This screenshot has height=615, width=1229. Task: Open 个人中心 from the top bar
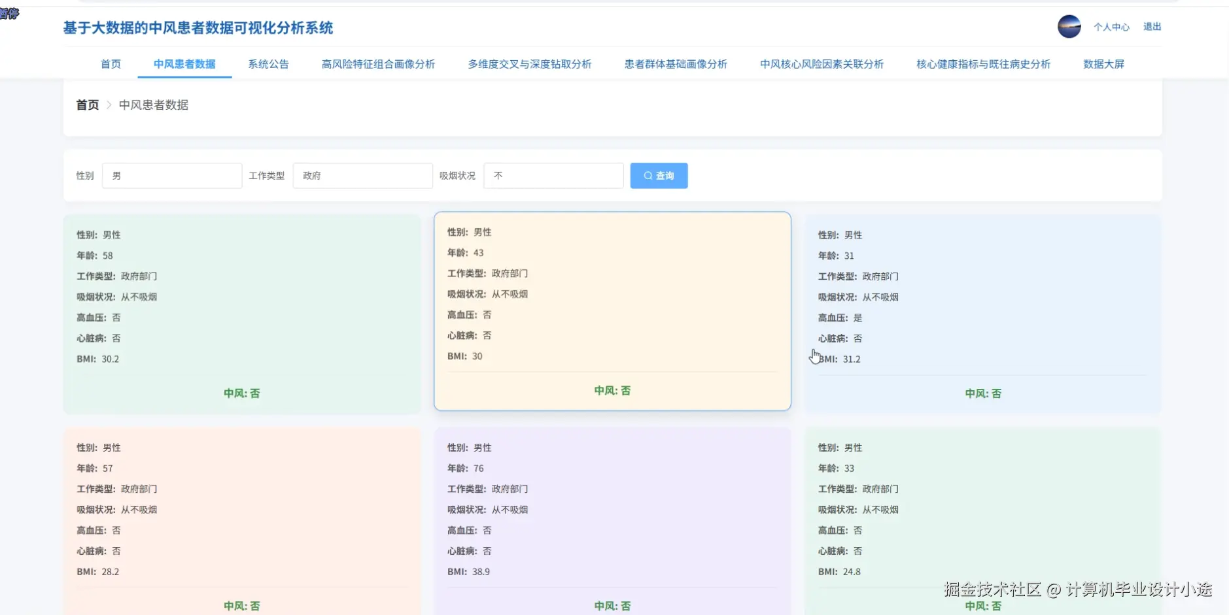click(1111, 26)
